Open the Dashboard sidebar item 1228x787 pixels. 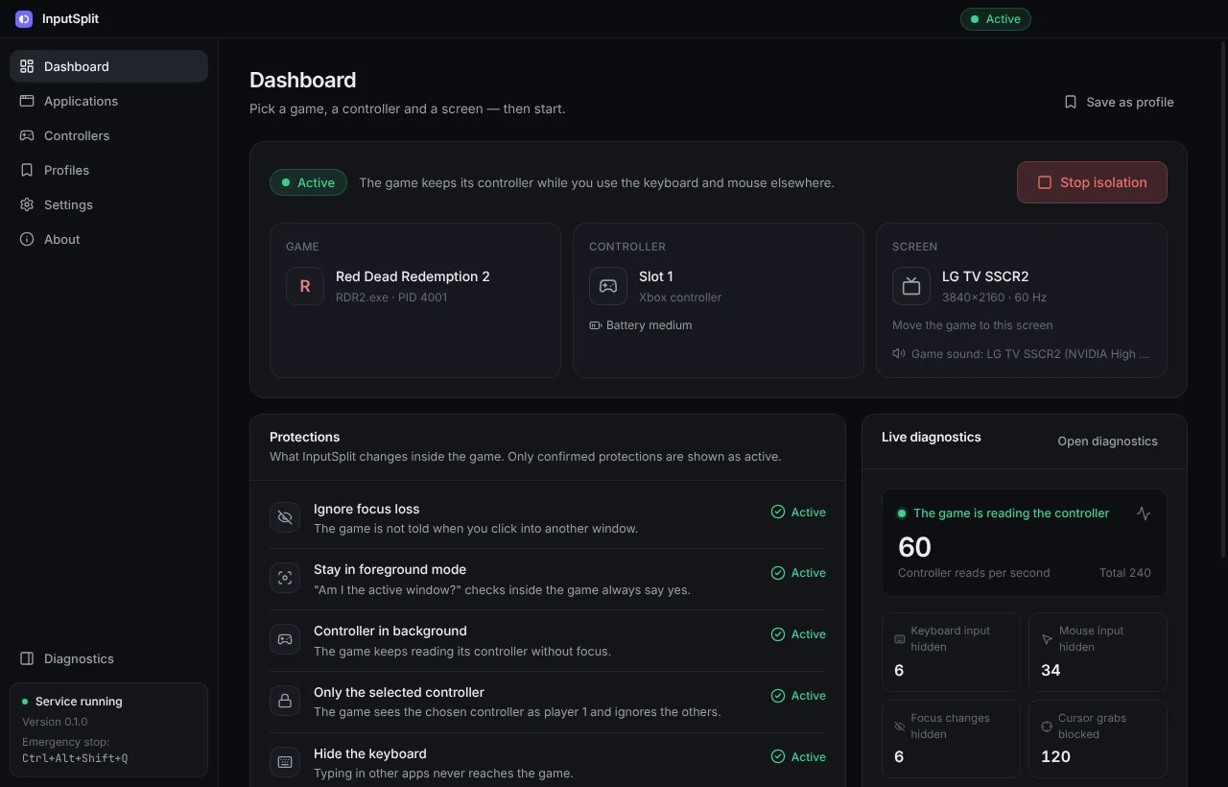pos(108,66)
